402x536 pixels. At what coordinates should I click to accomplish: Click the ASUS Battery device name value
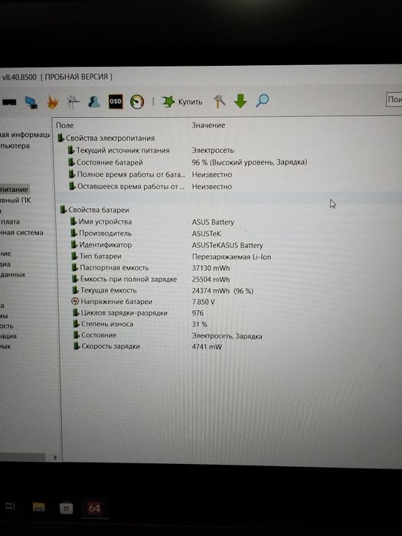(x=213, y=222)
